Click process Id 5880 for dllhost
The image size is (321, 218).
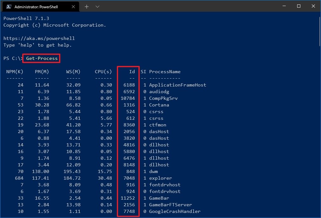(129, 151)
